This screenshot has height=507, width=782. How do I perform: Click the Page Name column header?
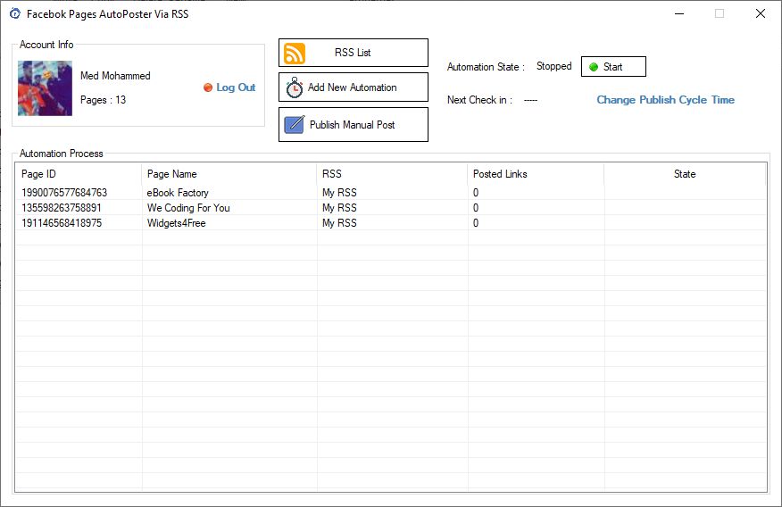pyautogui.click(x=229, y=174)
